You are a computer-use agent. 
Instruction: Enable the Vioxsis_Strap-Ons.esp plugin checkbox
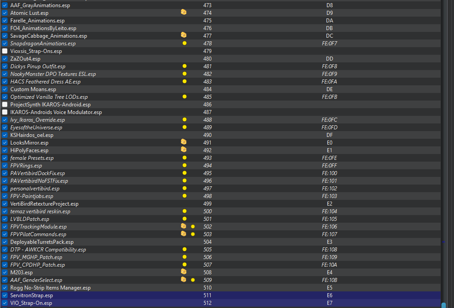[x=4, y=51]
